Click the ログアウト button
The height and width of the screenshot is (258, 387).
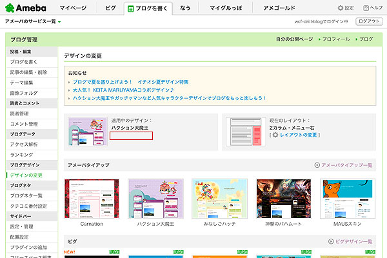pos(369,21)
